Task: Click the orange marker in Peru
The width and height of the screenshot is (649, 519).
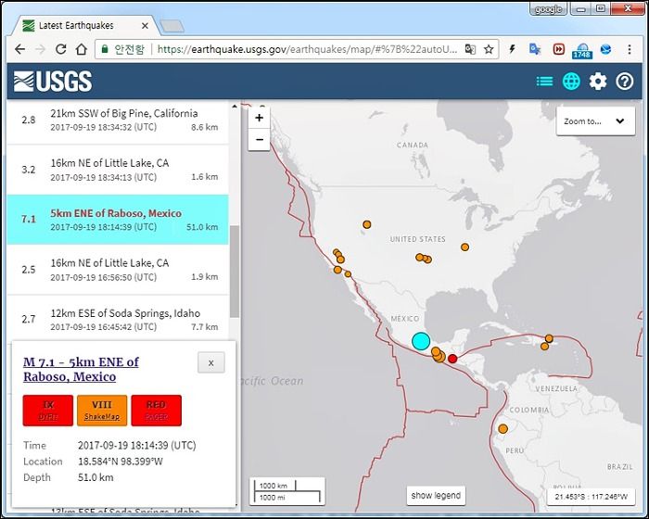Action: (x=503, y=429)
